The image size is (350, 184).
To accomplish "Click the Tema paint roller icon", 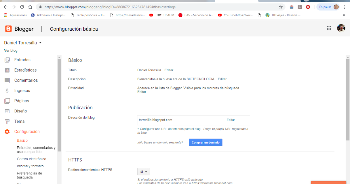I will [7, 121].
